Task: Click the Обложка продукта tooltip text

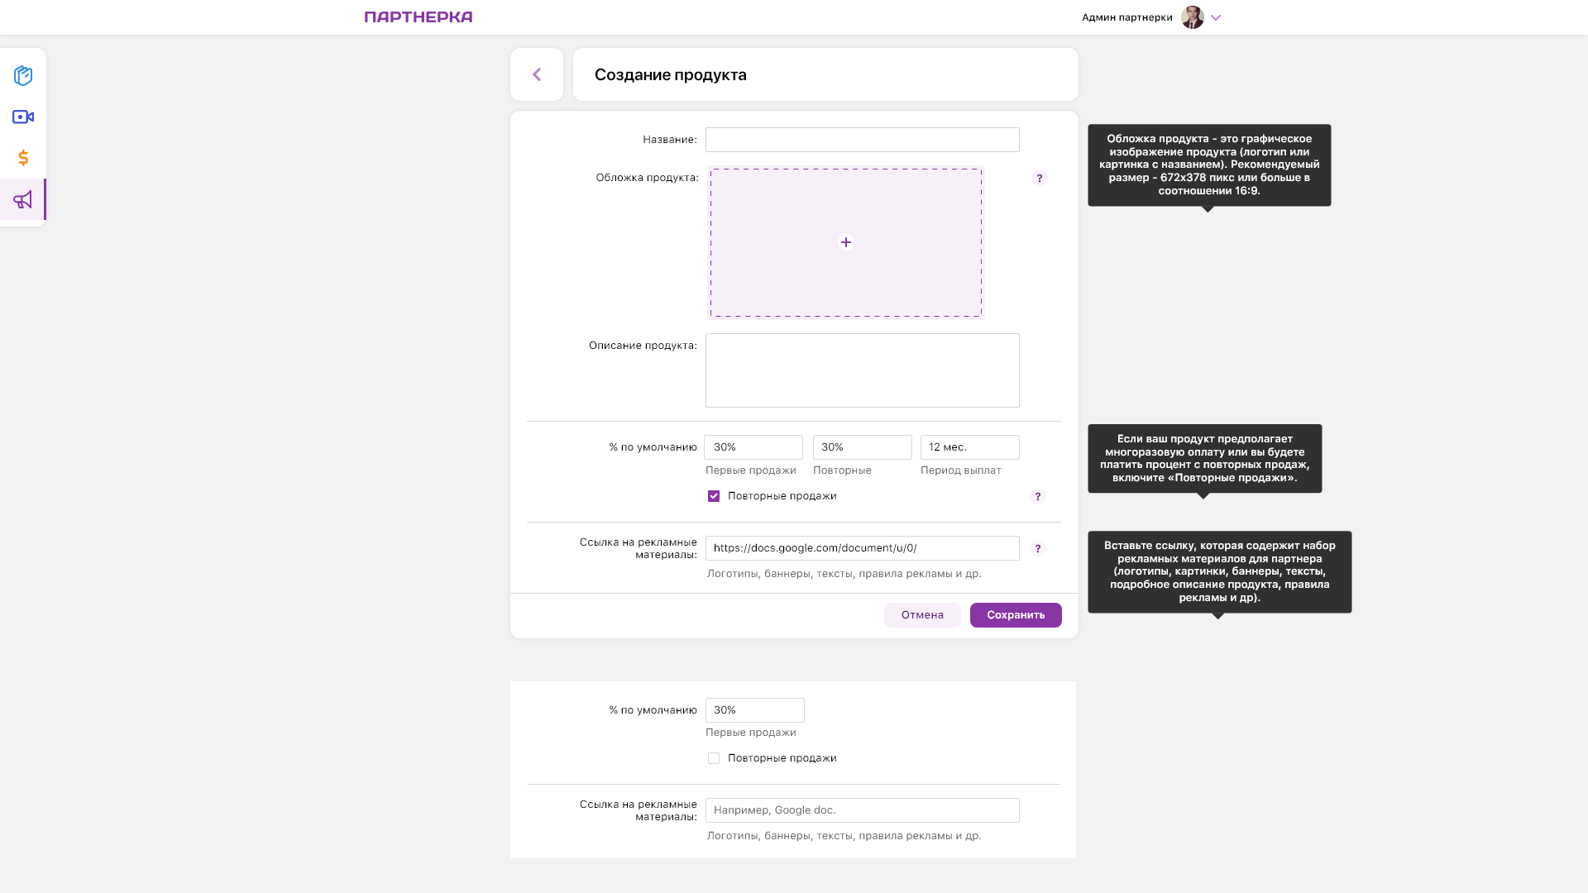Action: [1208, 165]
